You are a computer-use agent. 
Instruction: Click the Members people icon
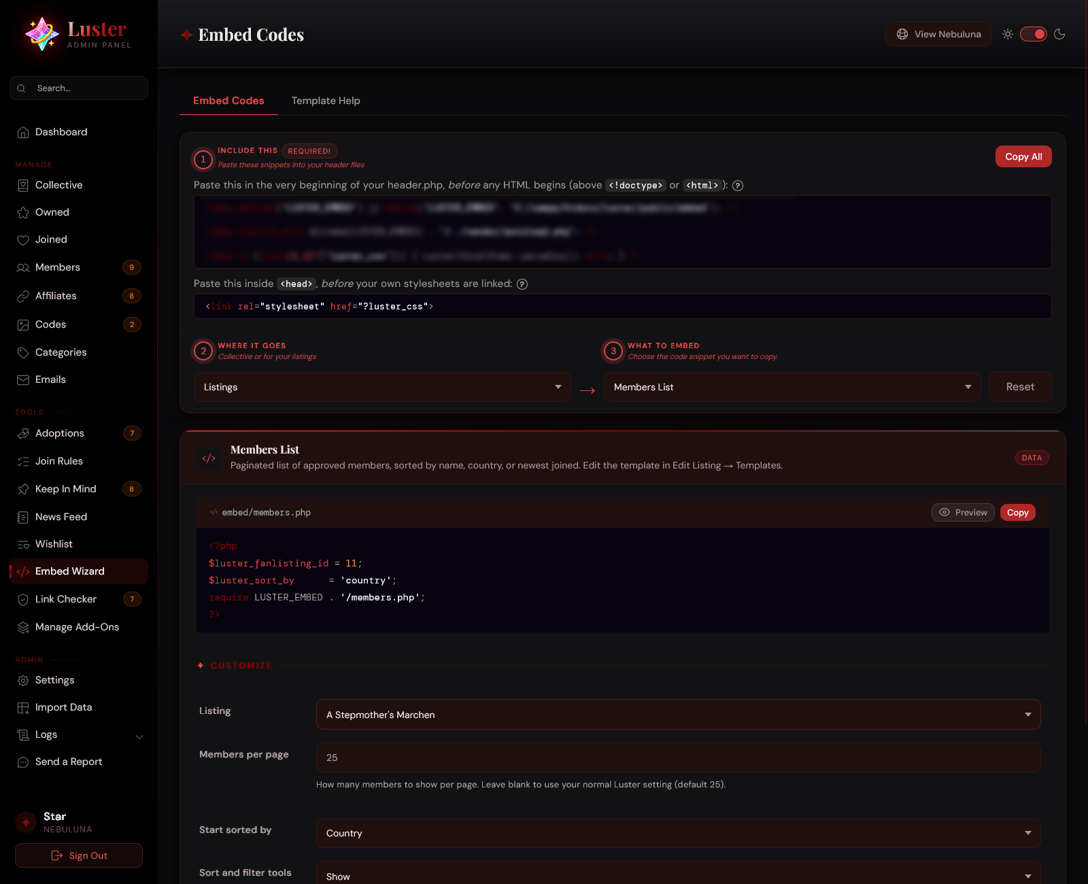[x=23, y=267]
